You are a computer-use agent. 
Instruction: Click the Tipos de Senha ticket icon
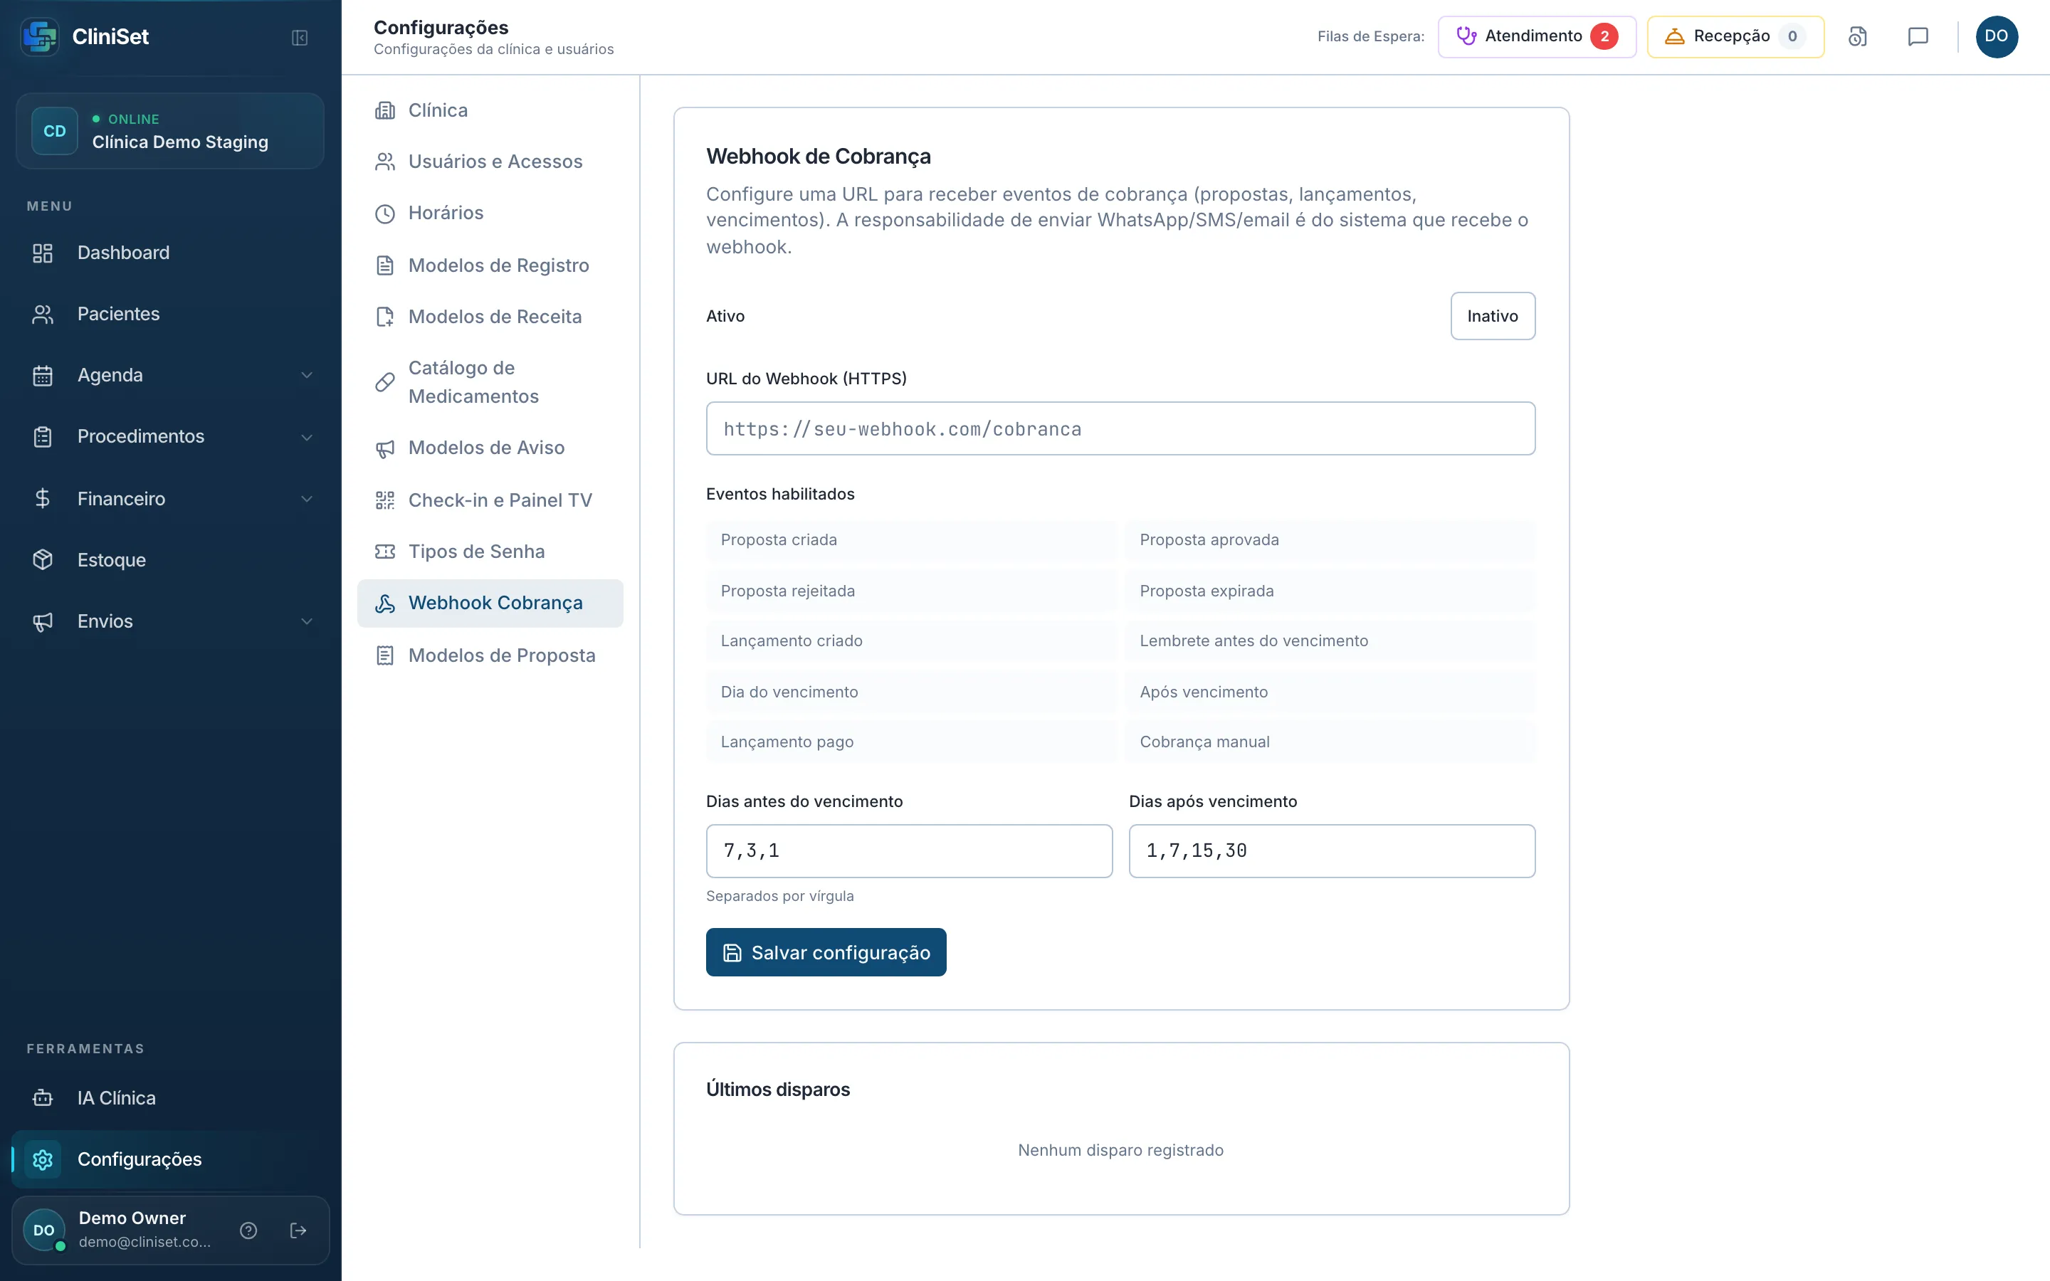click(385, 552)
